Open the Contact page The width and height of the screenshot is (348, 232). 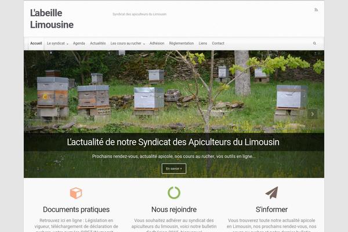pos(218,43)
